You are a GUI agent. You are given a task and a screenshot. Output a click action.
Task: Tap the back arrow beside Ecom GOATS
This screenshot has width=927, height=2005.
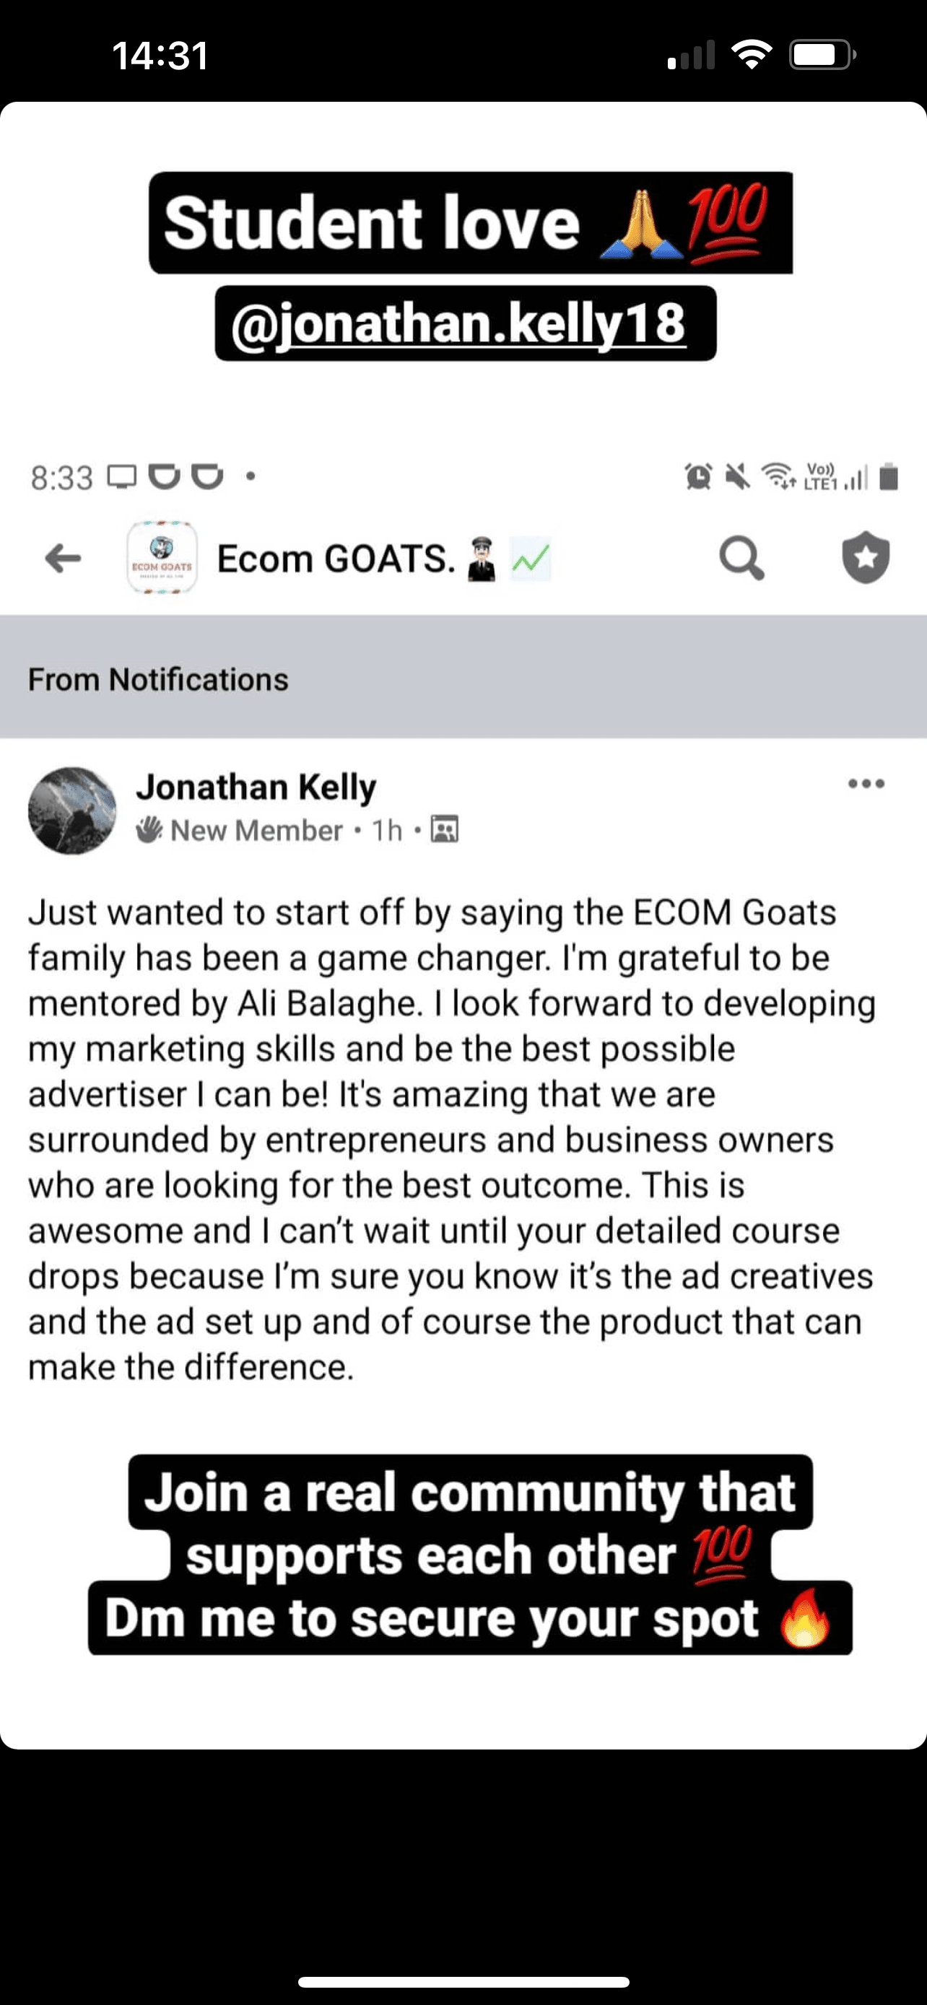(x=63, y=558)
